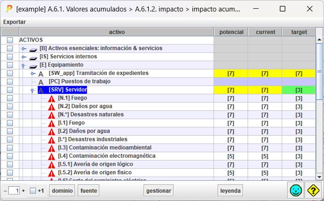324x201 pixels.
Task: Click yellow current cell of [SRV] Servidor
Action: (x=265, y=90)
